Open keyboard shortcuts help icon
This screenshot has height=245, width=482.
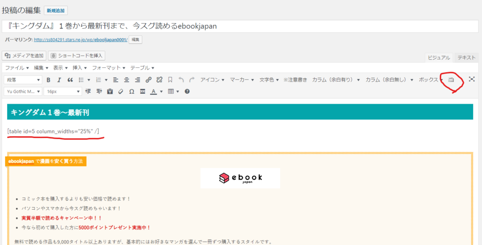pos(187,91)
